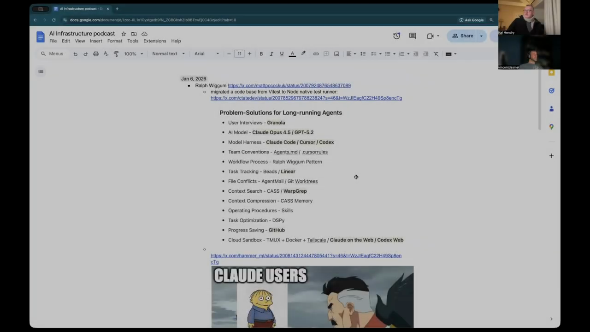Image resolution: width=590 pixels, height=332 pixels.
Task: Add a comment with the comment icon
Action: click(x=326, y=53)
